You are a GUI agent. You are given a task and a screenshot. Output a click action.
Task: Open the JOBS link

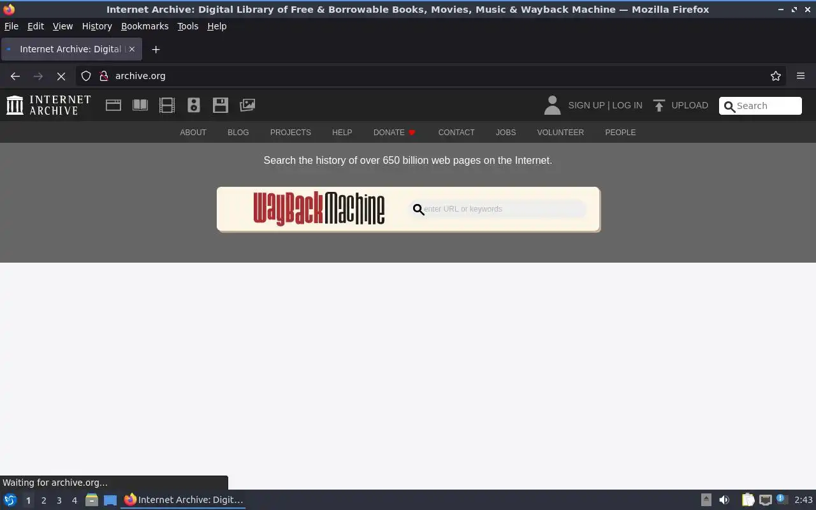tap(506, 133)
